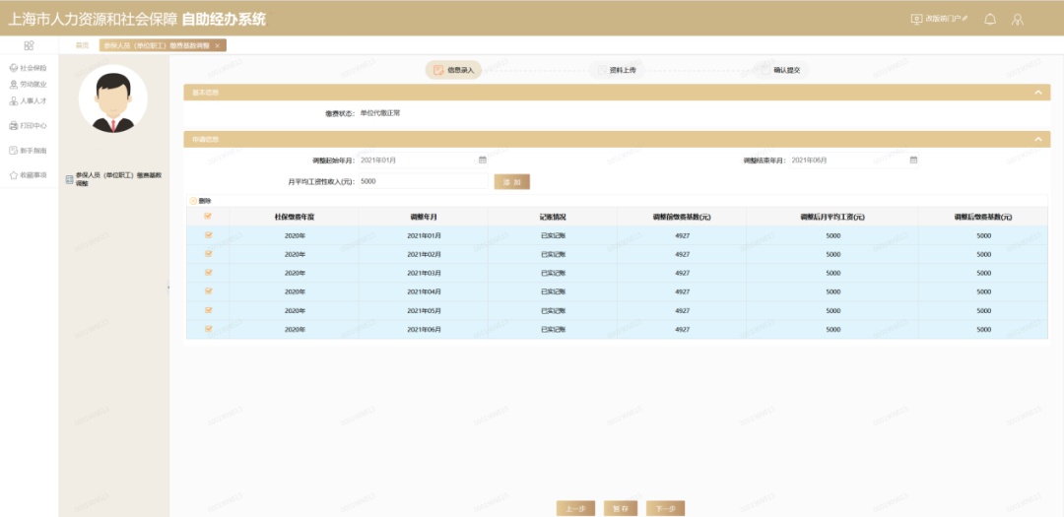1064x517 pixels.
Task: Collapse the 申请信息 section
Action: [1038, 139]
